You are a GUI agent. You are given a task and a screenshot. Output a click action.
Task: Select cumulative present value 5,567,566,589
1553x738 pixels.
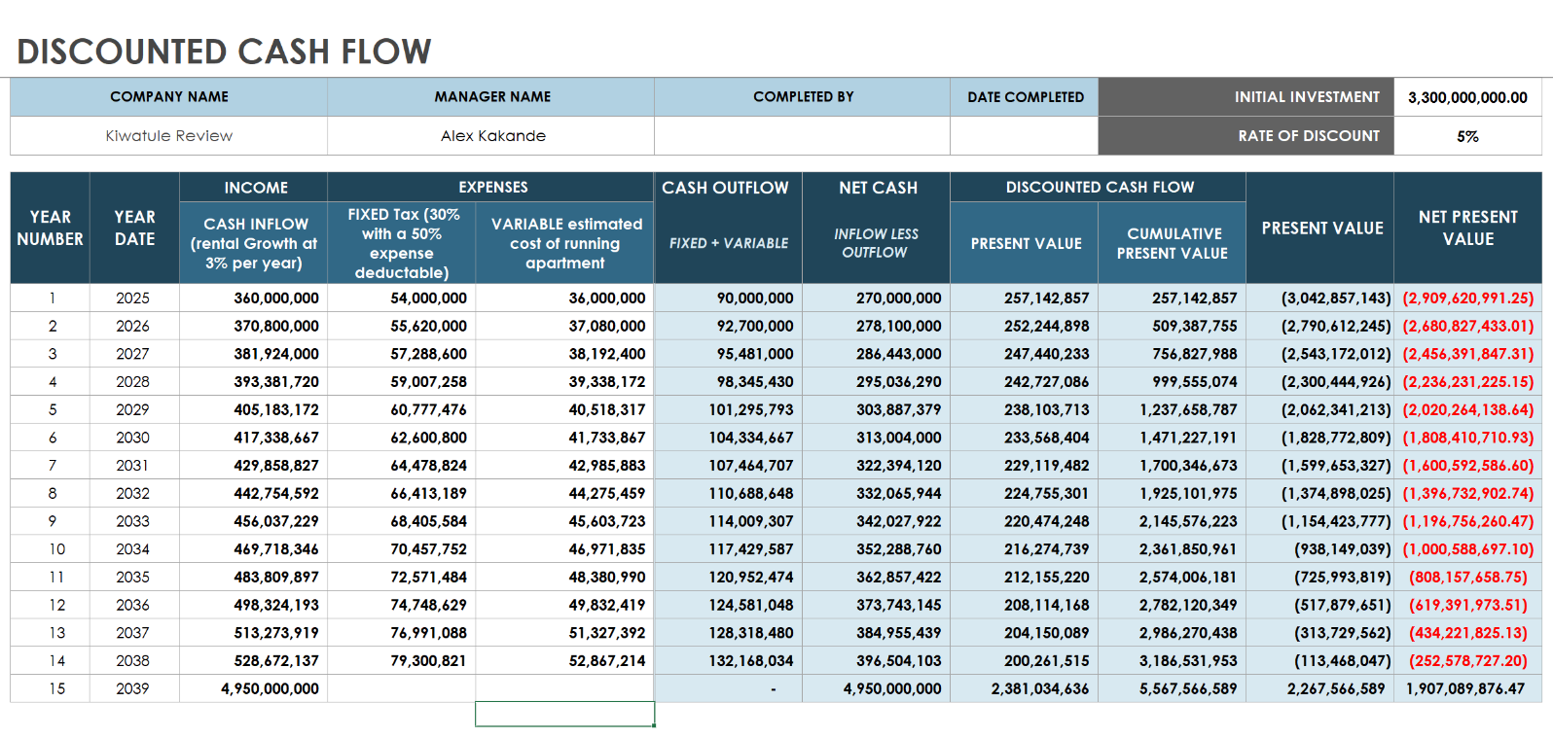(1173, 689)
